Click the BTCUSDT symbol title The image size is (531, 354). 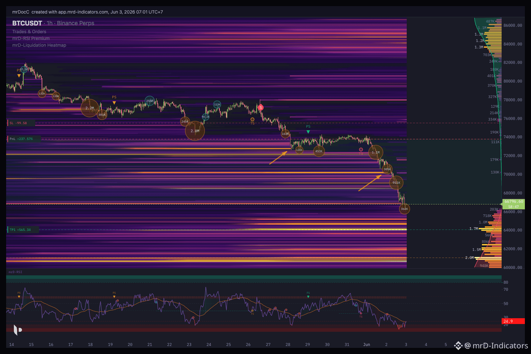pyautogui.click(x=27, y=23)
